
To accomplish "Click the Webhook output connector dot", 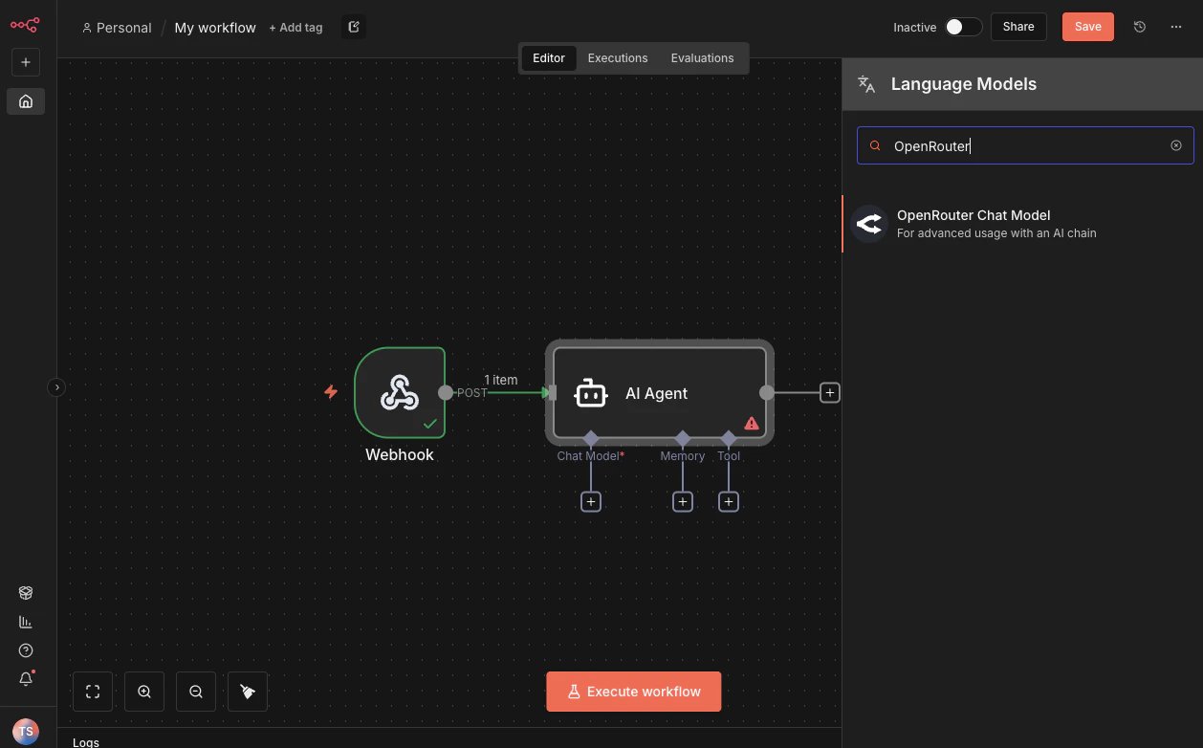I will pyautogui.click(x=446, y=392).
